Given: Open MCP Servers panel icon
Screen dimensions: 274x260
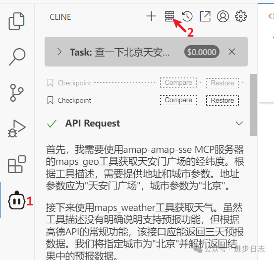Looking at the screenshot, I should [169, 16].
